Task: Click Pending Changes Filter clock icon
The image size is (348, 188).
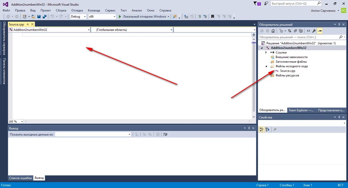Action: [x=281, y=31]
